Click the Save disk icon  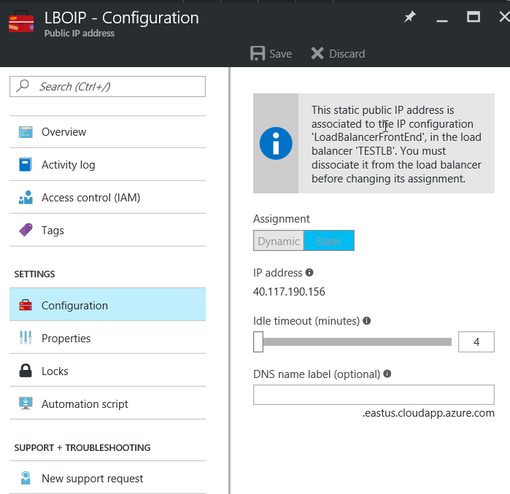(258, 53)
